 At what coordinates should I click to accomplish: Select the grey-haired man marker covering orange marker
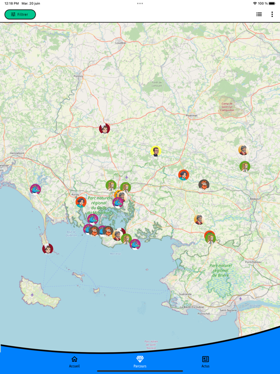122,196
